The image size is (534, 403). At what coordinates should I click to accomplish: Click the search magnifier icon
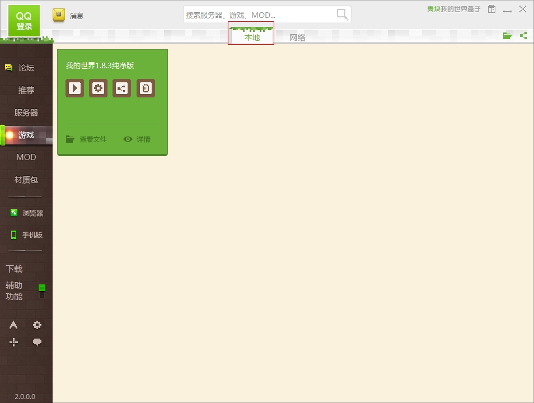click(342, 15)
